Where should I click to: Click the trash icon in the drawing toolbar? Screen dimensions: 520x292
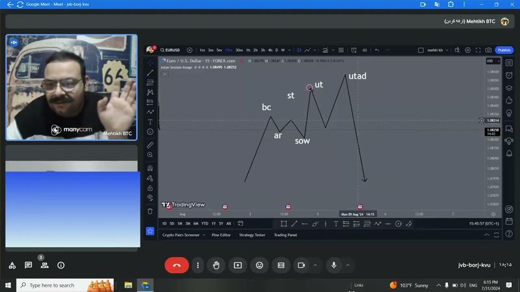click(x=150, y=211)
